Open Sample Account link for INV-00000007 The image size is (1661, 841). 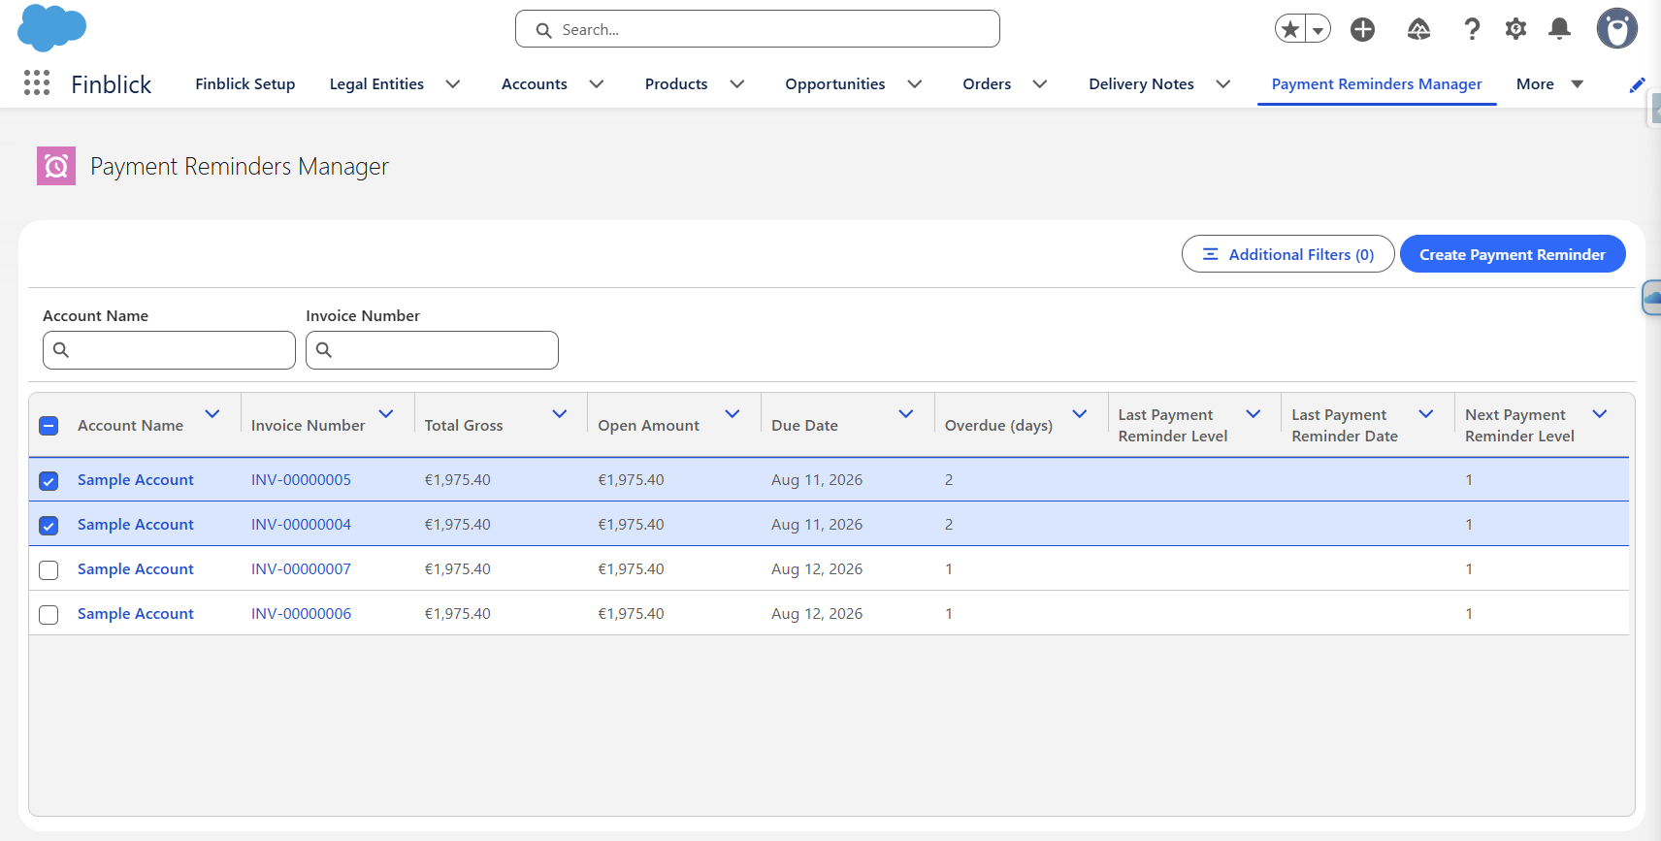tap(136, 569)
